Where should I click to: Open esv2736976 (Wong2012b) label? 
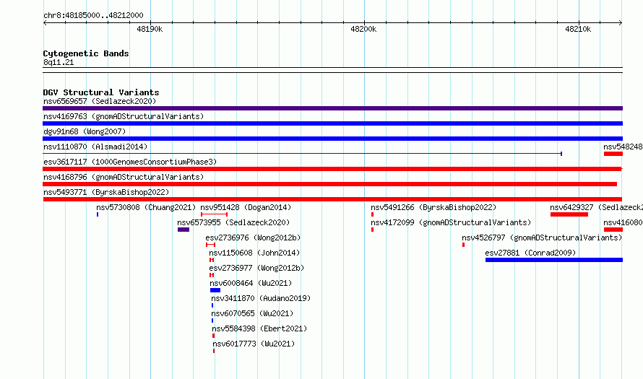coord(253,238)
